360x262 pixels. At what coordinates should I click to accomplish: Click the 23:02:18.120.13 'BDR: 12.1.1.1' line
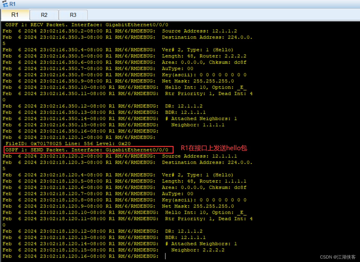(104, 237)
